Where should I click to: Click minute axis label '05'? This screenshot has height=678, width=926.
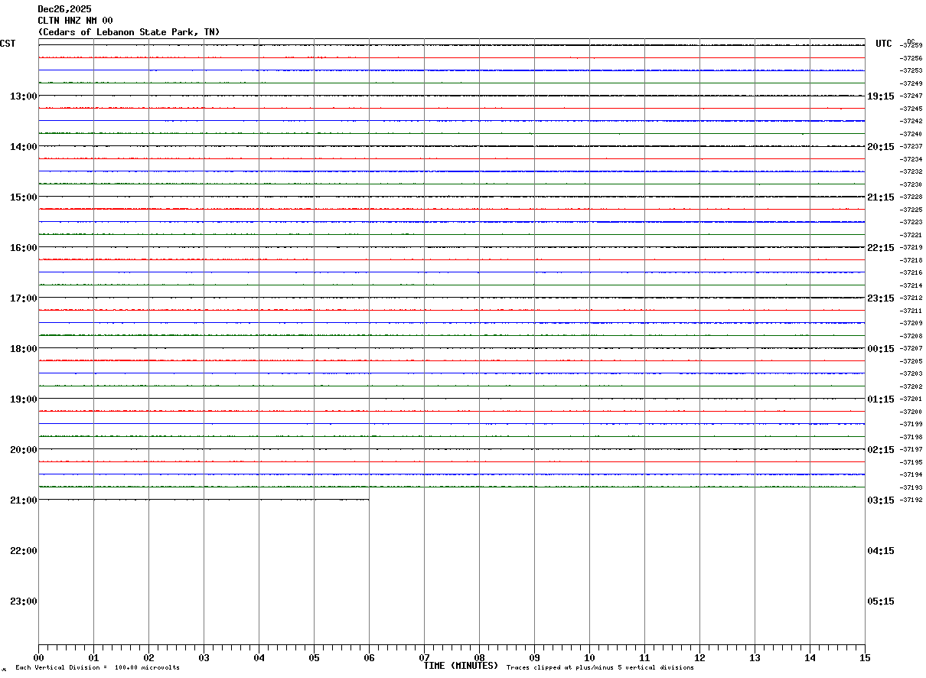click(x=314, y=658)
